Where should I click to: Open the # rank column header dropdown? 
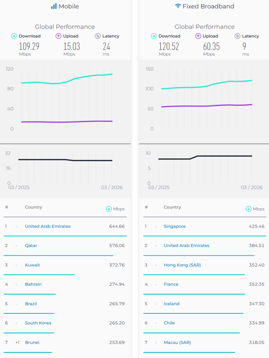pos(6,207)
